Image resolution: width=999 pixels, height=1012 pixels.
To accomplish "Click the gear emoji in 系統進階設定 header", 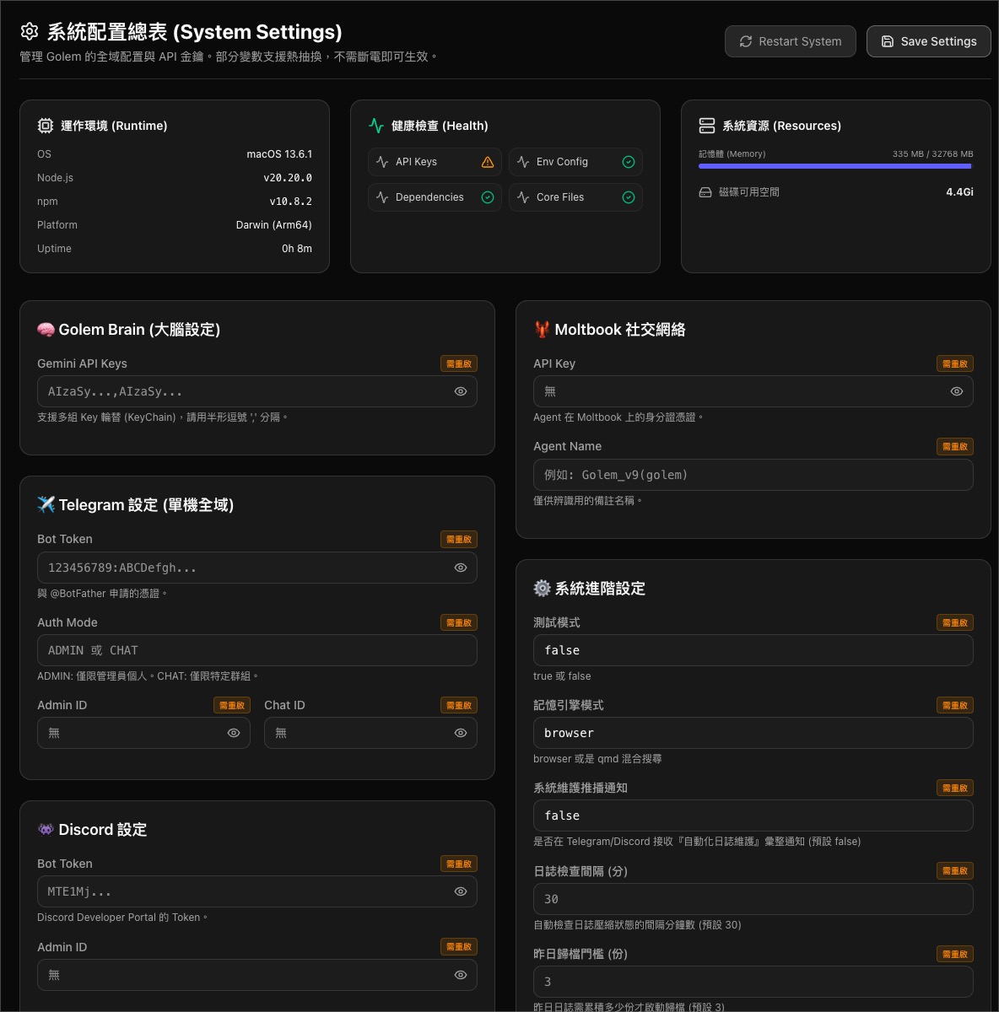I will (x=542, y=588).
